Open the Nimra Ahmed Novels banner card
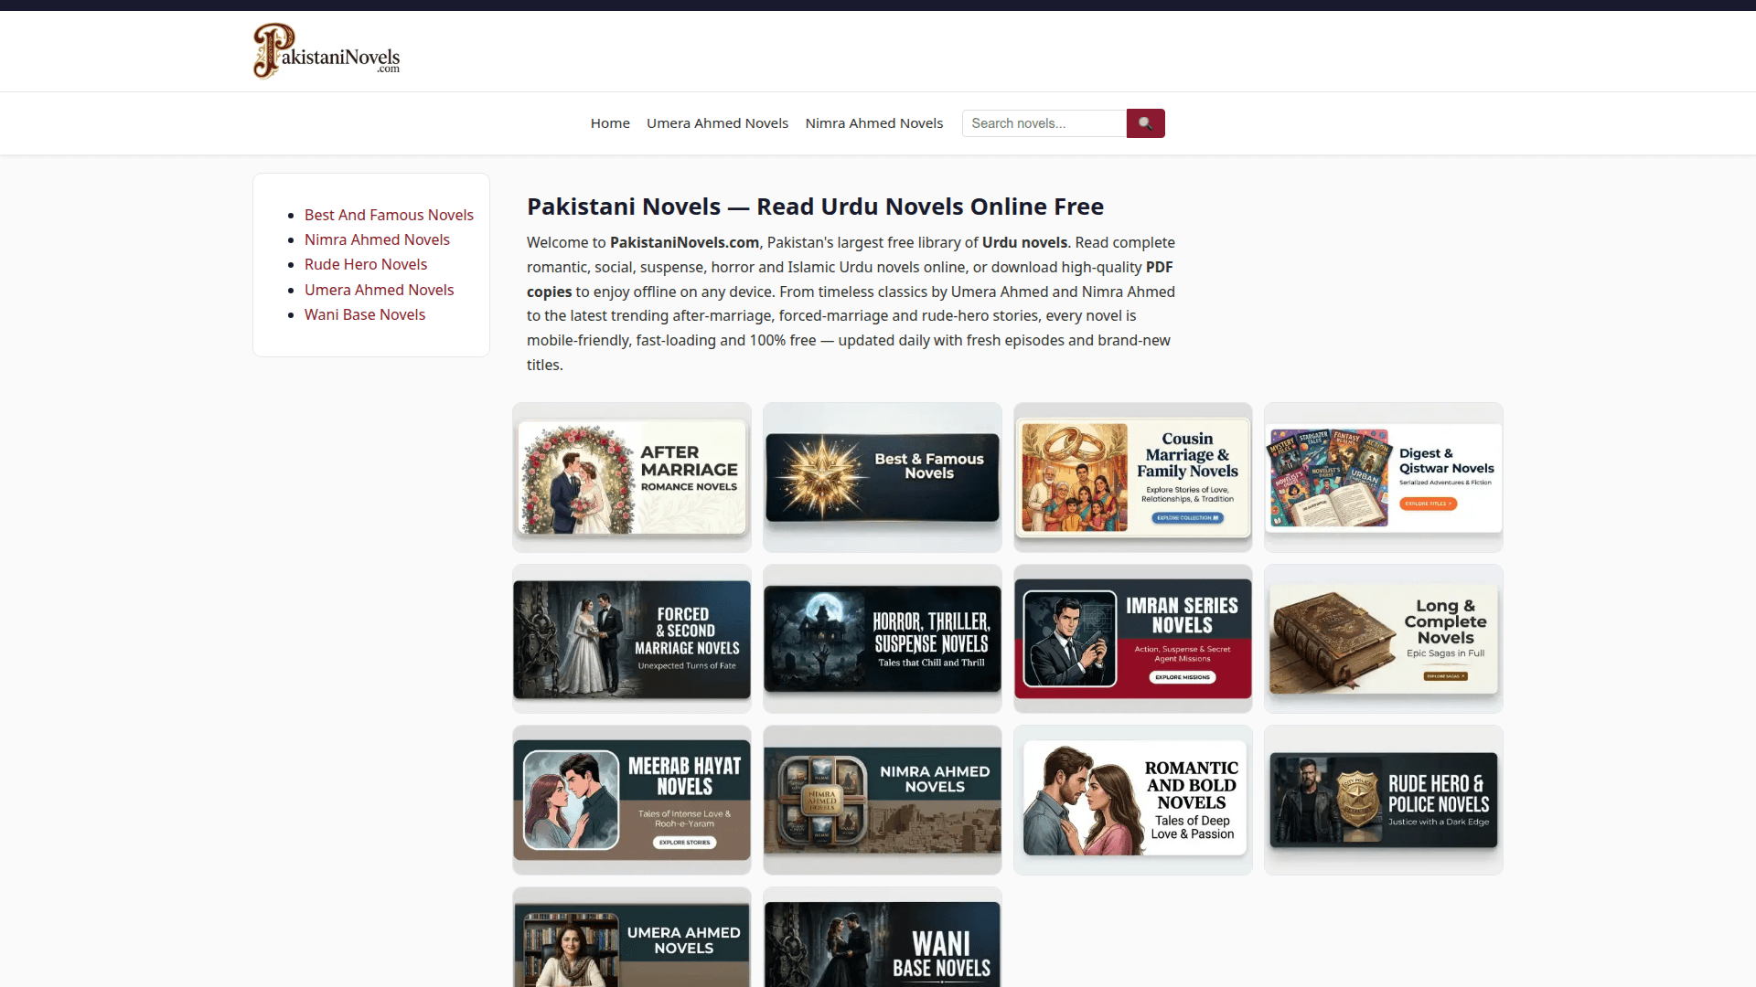The image size is (1756, 987). coord(883,800)
